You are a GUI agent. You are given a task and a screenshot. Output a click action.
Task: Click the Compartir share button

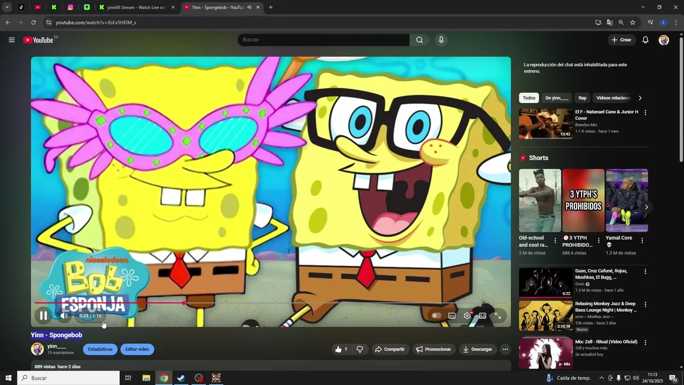[x=390, y=349]
